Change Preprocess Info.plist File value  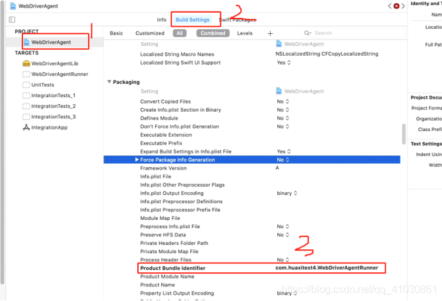[283, 226]
